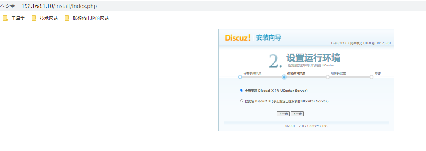Viewport: 426px width, 151px height.
Task: Click the Discuz!X3.3 简体中文 UTF8 版 version text
Action: coord(361,43)
